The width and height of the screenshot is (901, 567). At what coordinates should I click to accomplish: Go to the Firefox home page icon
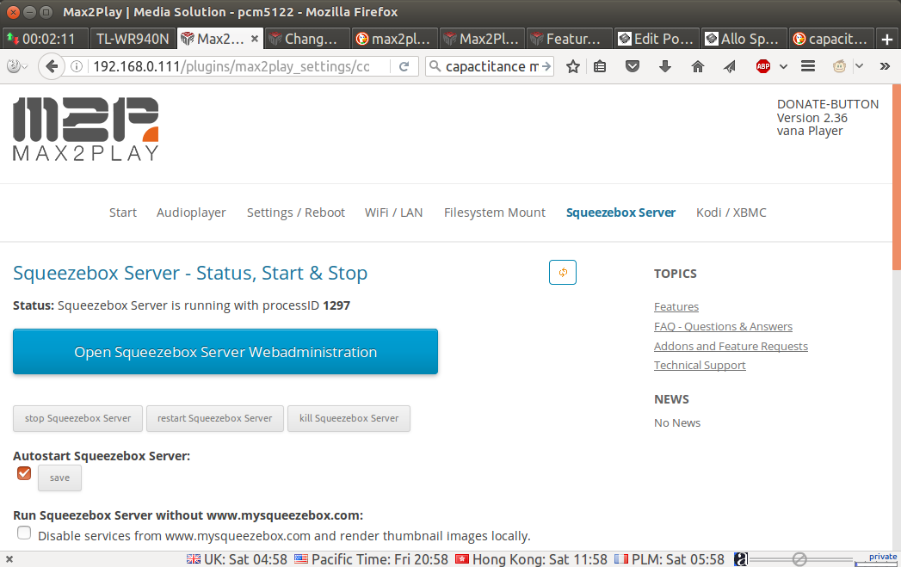coord(698,66)
